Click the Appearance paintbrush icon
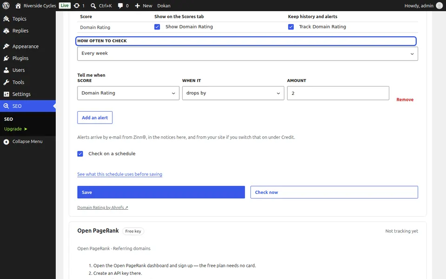Screen dimensions: 446x279 pos(6,46)
